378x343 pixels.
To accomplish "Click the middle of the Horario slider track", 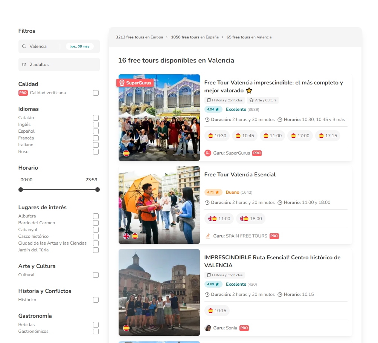I will 59,190.
